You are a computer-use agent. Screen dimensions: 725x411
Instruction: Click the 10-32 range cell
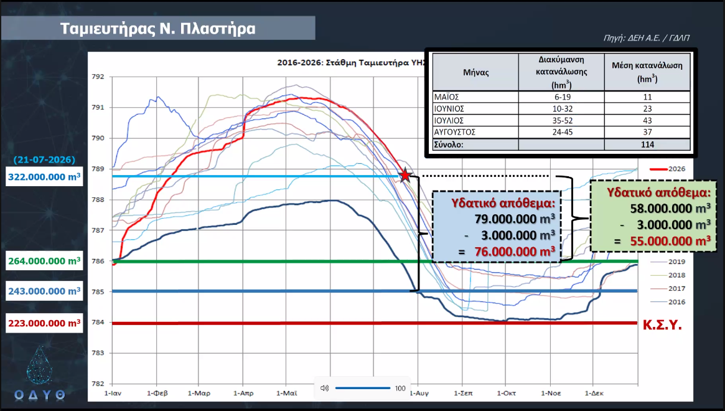tap(562, 109)
